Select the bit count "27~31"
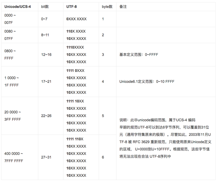Viewport: 218px width, 181px height. 46,157
